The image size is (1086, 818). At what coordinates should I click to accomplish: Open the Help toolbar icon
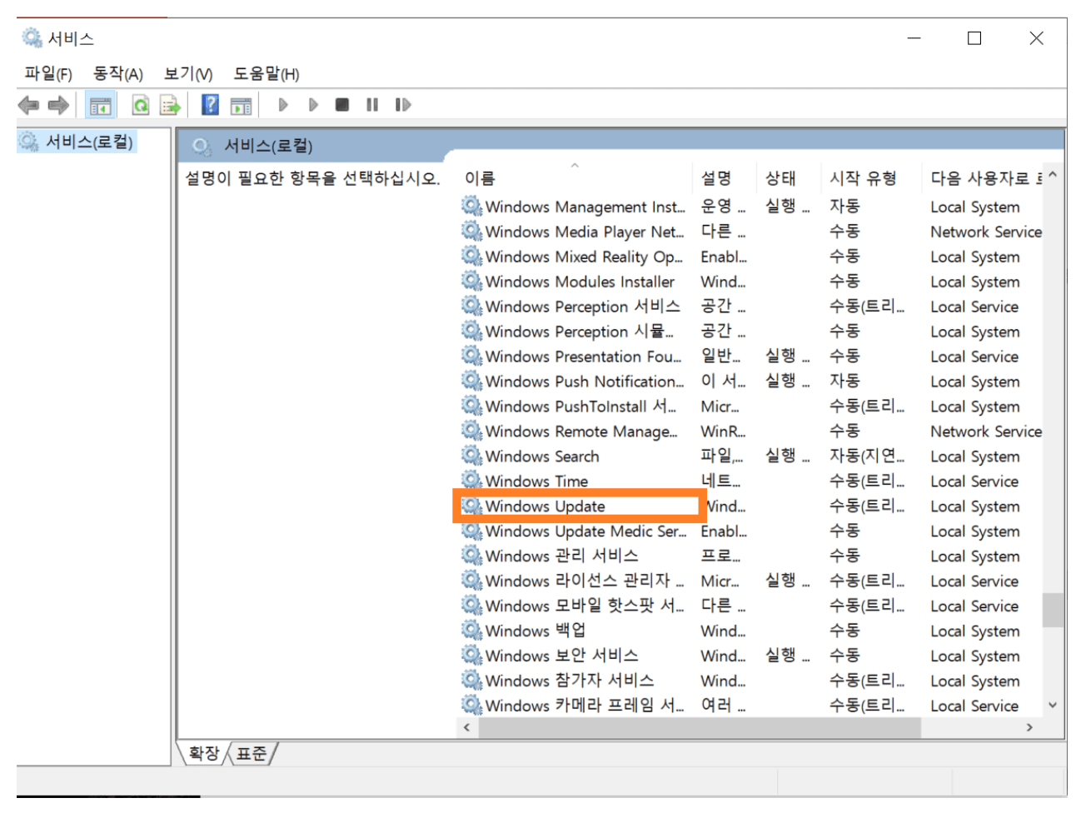point(211,105)
